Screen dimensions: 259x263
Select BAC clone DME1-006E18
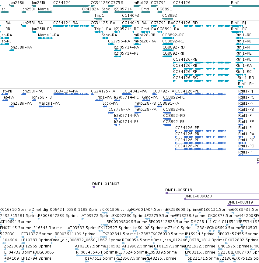pyautogui.click(x=179, y=190)
